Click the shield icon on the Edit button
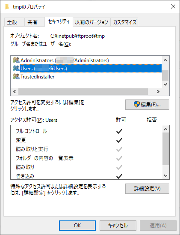 pos(136,104)
